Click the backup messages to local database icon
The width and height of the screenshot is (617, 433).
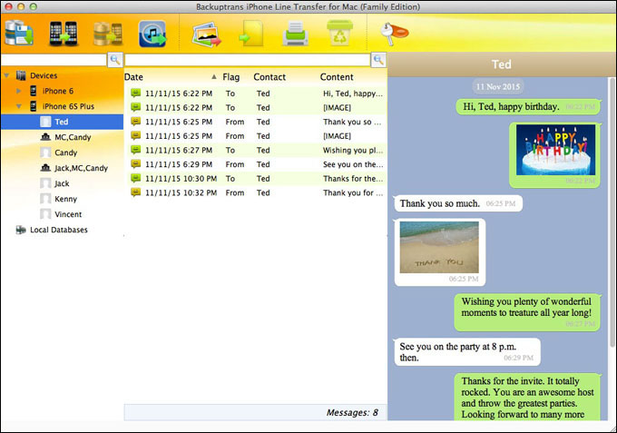[19, 34]
